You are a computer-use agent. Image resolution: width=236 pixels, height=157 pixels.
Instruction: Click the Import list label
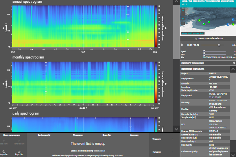tap(4, 154)
